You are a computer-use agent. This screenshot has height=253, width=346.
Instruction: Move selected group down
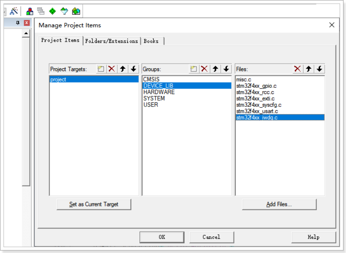226,69
